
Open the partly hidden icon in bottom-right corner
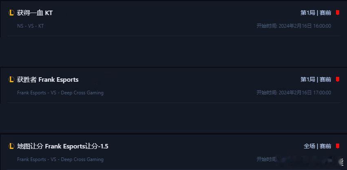pyautogui.click(x=343, y=161)
